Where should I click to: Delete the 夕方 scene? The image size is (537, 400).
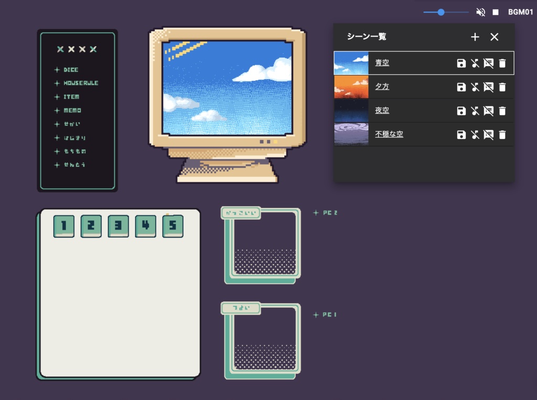502,87
